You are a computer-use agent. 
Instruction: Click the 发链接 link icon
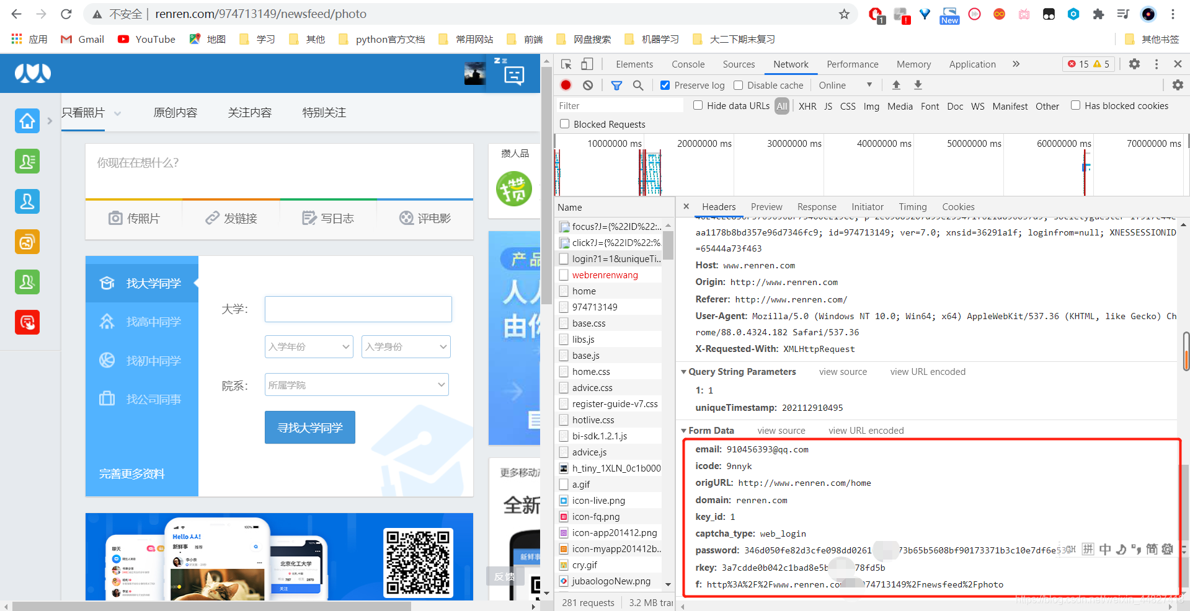pos(213,218)
